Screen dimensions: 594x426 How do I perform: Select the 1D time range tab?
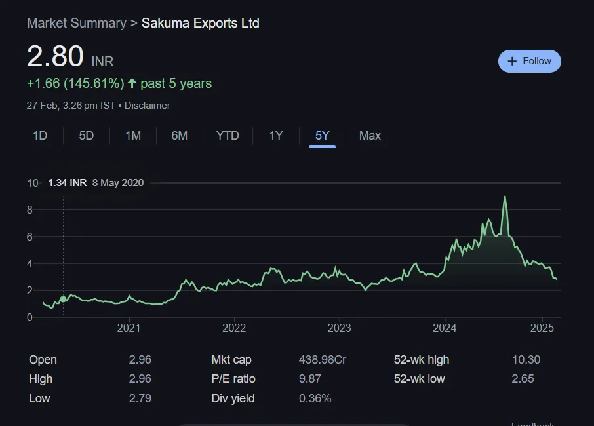pos(40,136)
